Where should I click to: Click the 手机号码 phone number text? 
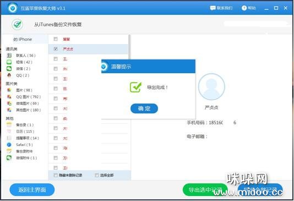(x=211, y=123)
